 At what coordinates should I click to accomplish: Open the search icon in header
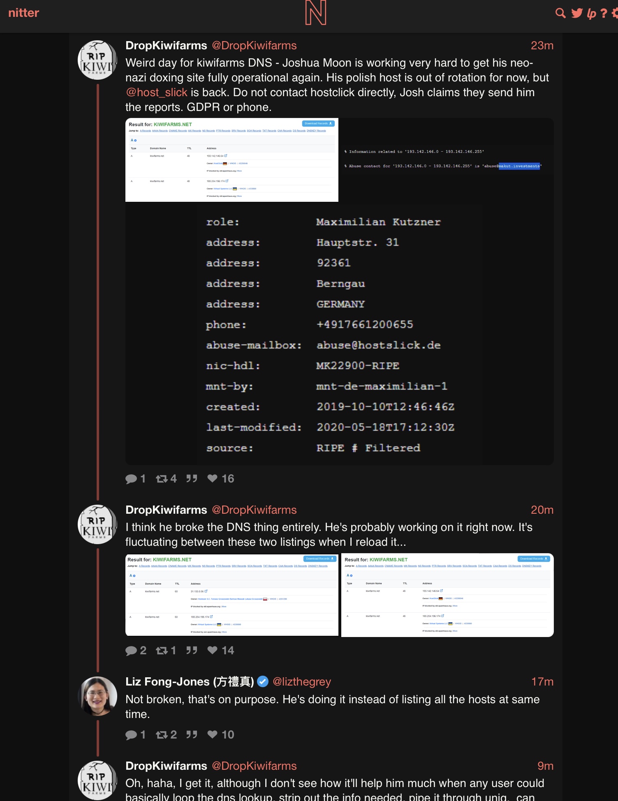point(560,13)
